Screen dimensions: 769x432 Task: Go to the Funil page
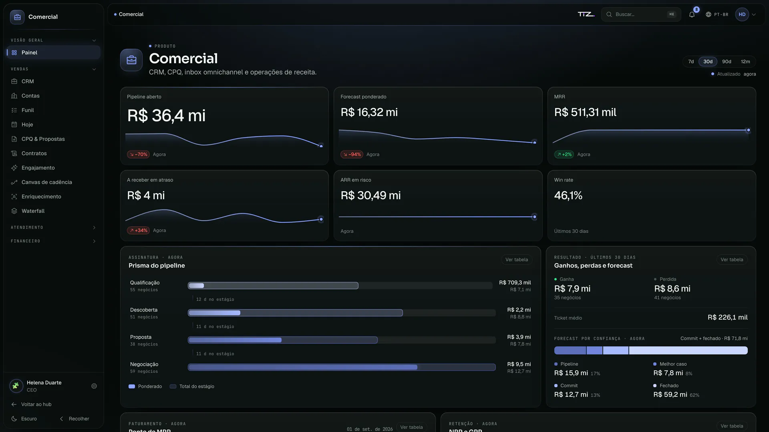point(53,110)
